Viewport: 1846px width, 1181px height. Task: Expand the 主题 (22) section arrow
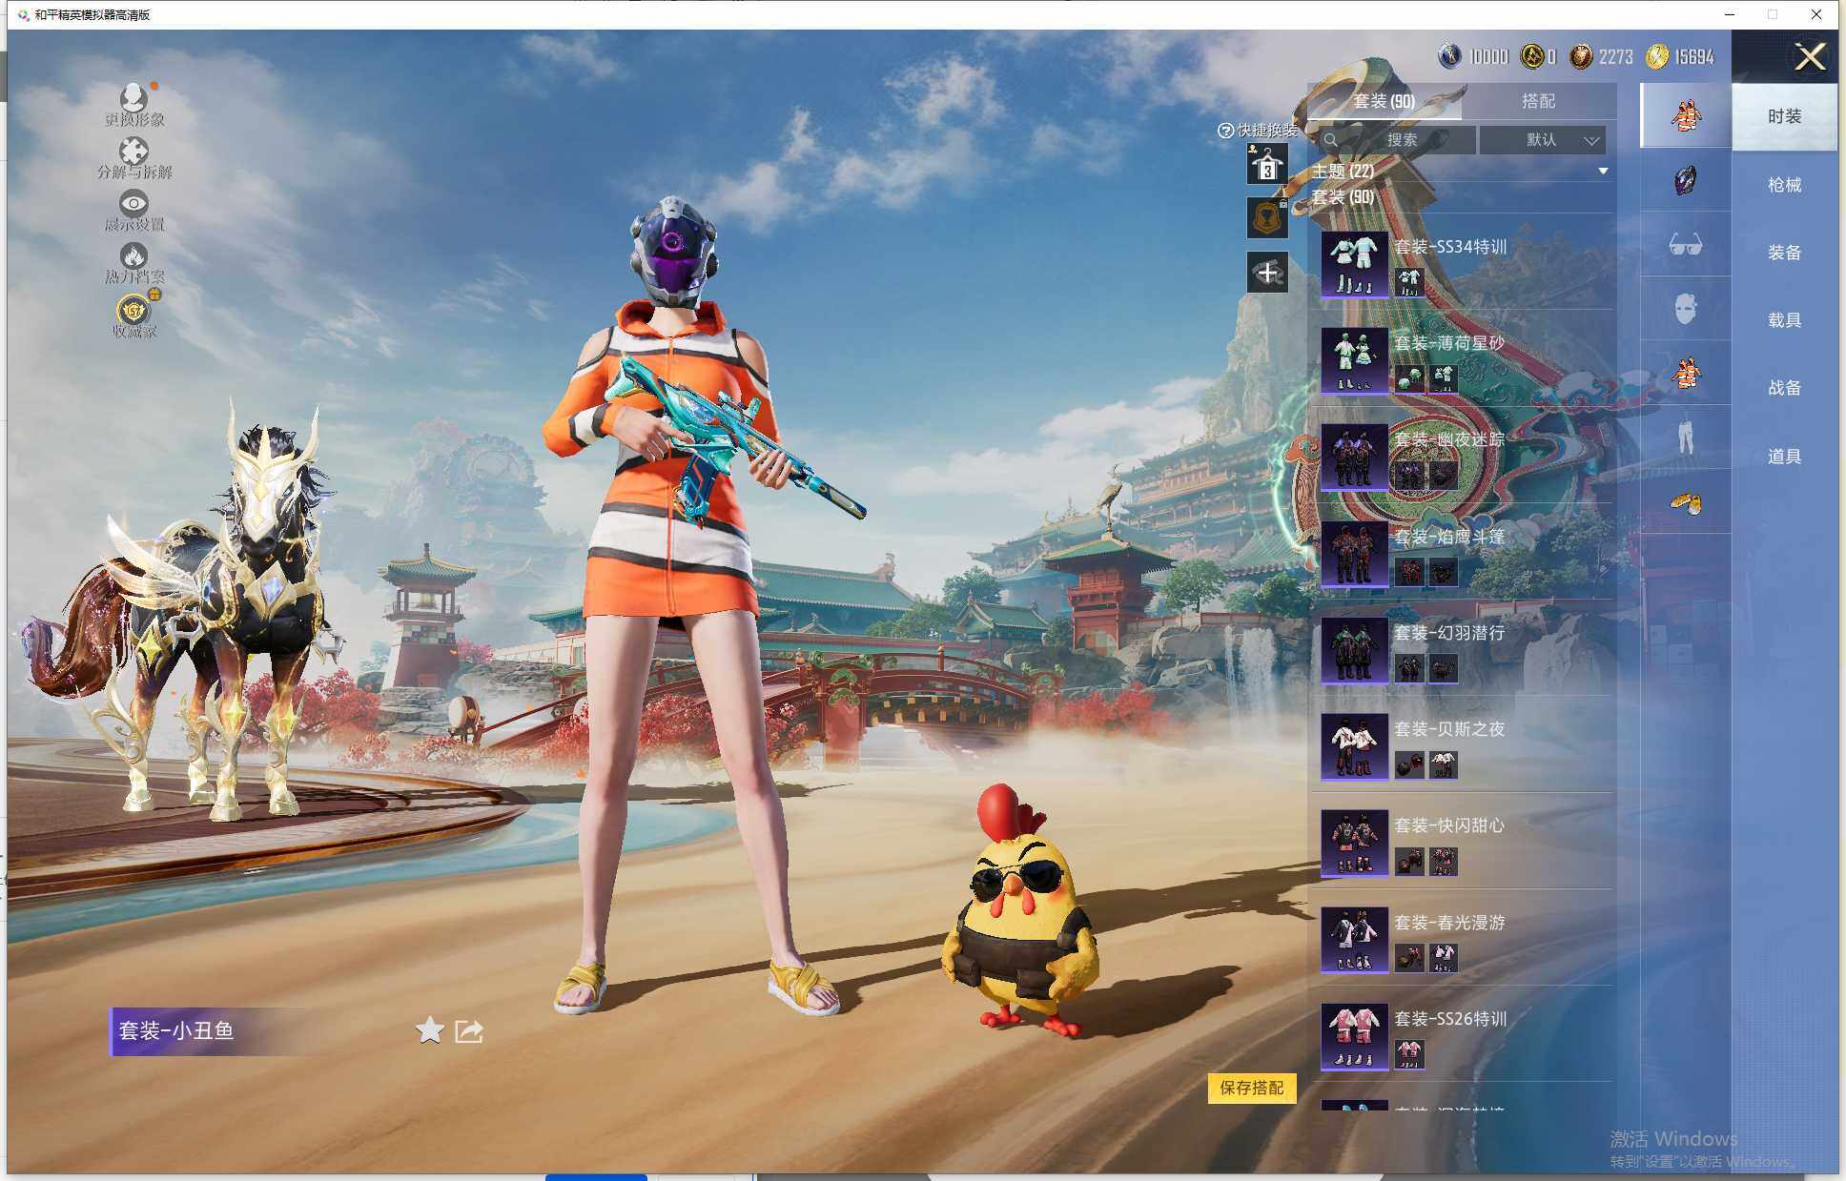(1603, 172)
